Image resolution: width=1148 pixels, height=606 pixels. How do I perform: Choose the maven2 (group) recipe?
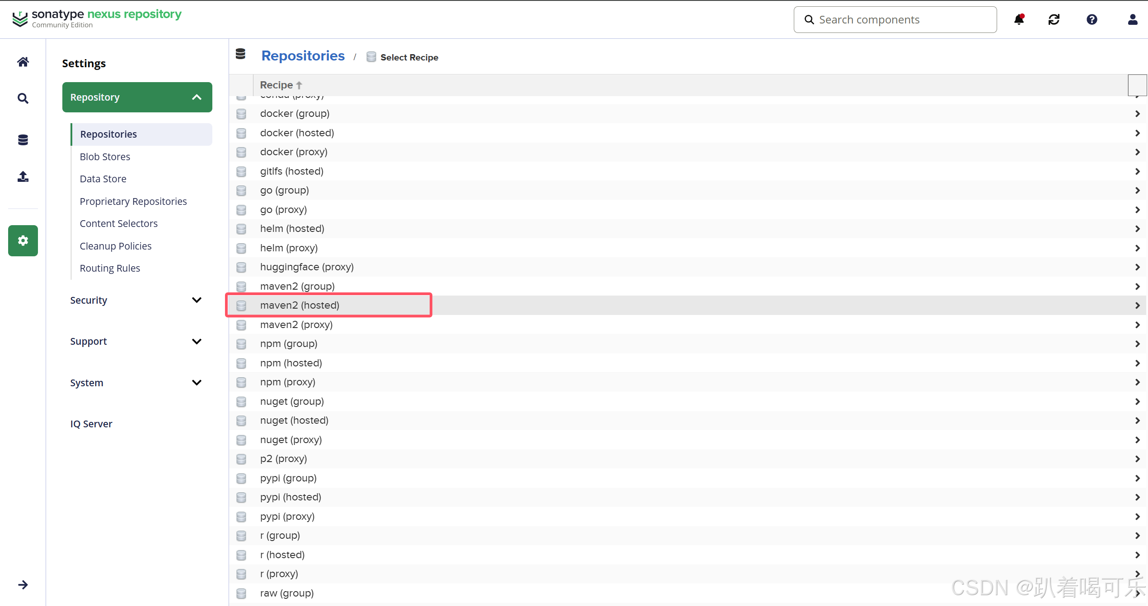[x=688, y=287]
